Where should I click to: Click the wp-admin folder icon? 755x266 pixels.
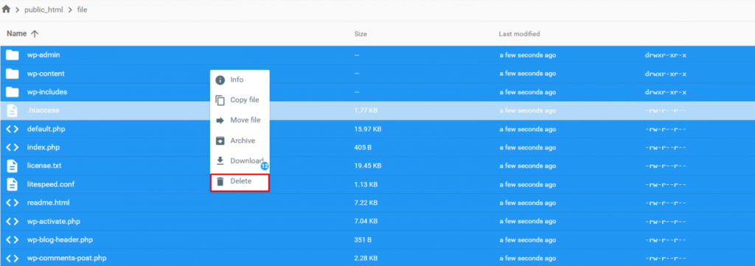[12, 55]
